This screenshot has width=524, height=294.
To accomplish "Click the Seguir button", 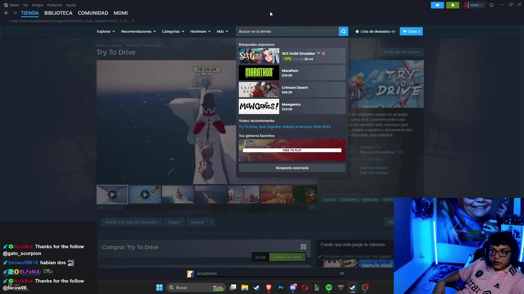I will point(174,222).
